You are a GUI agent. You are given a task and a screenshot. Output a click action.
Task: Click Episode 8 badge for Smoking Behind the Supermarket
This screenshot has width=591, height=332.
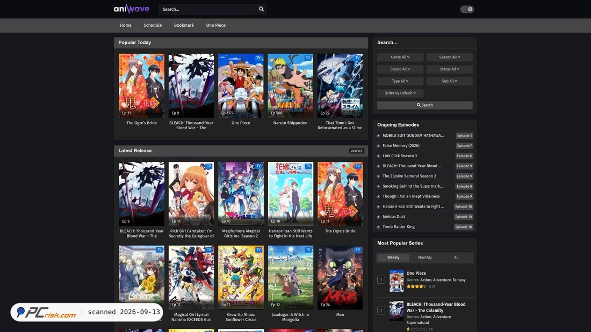point(464,186)
